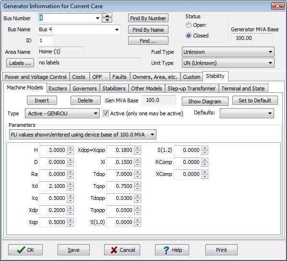Click Set to Default button
Screen dimensions: 287x261
[x=255, y=100]
